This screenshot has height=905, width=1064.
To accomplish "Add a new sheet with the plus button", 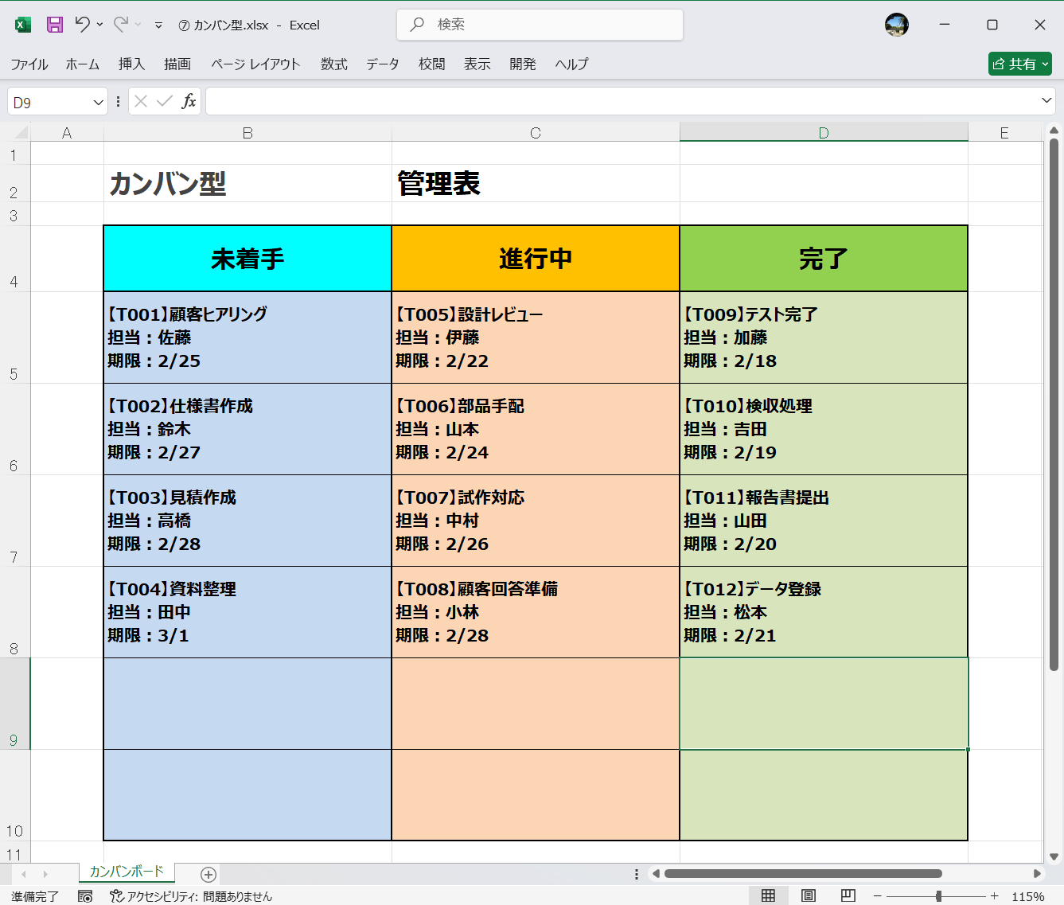I will coord(207,874).
